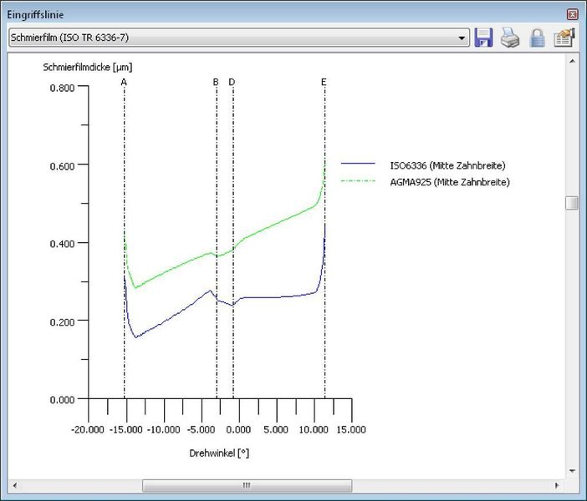Click marker label B above the chart

[216, 82]
